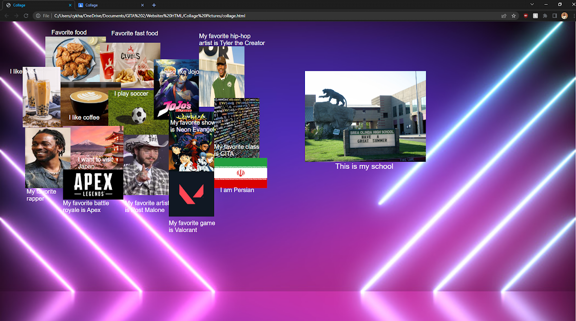Open the tab search chevron

click(532, 5)
